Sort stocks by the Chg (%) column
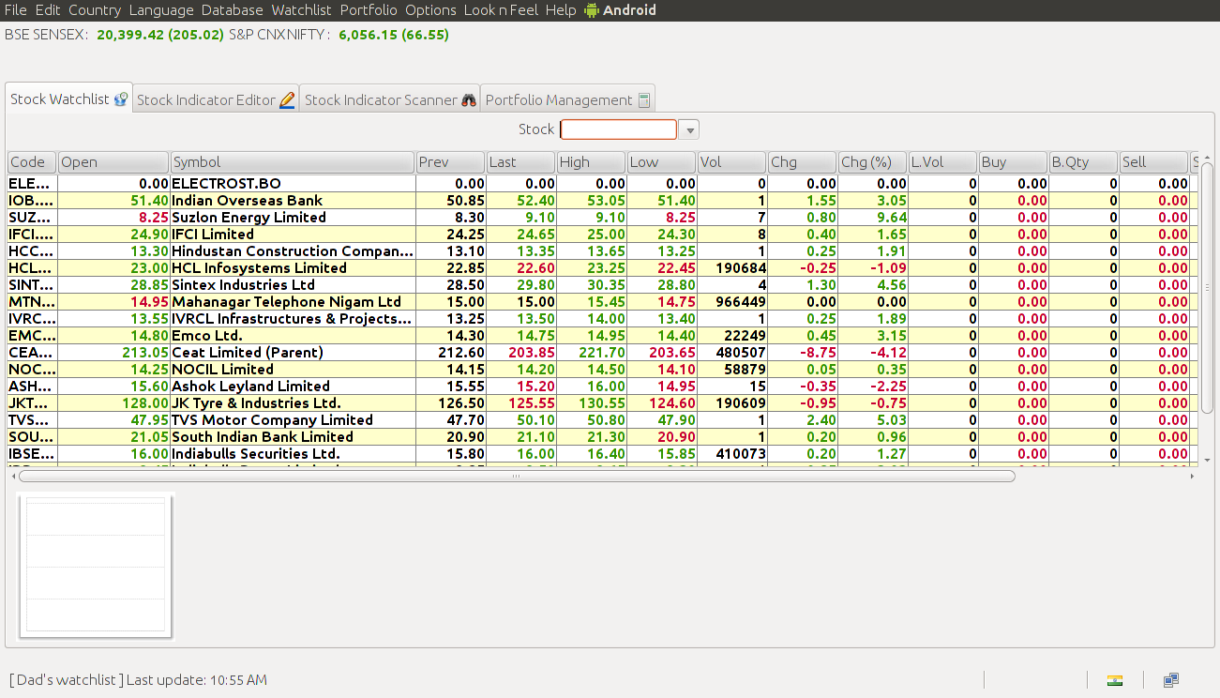 point(870,161)
